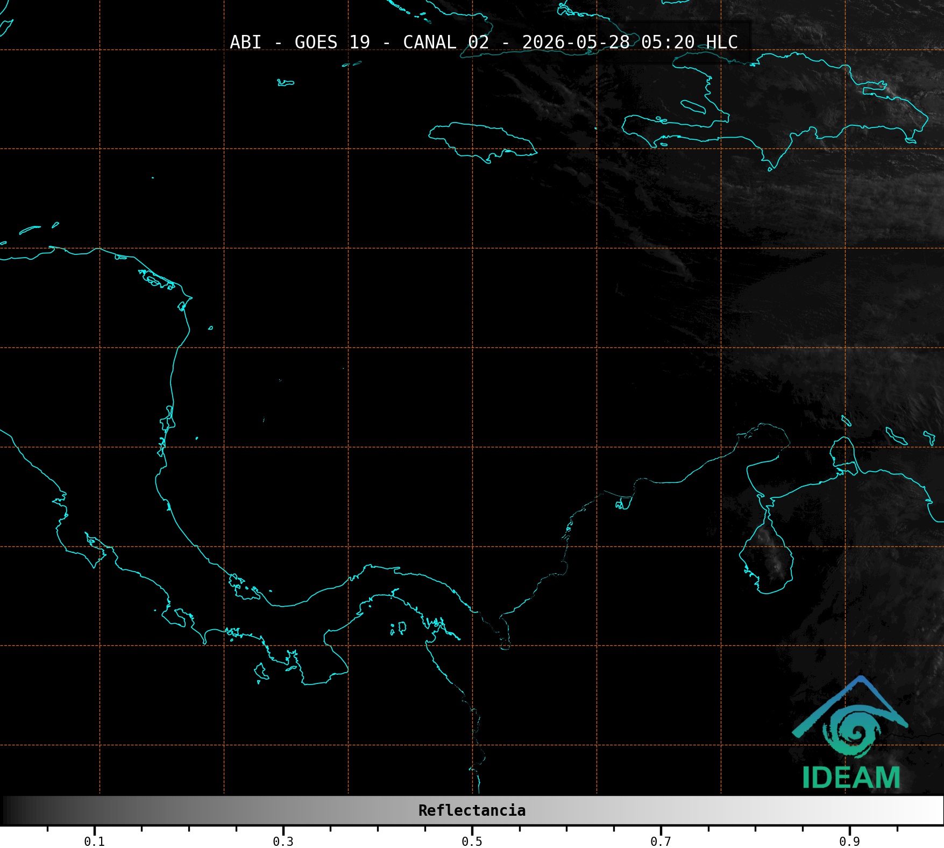Select the small Cayman island outline
This screenshot has width=944, height=848.
coord(286,83)
